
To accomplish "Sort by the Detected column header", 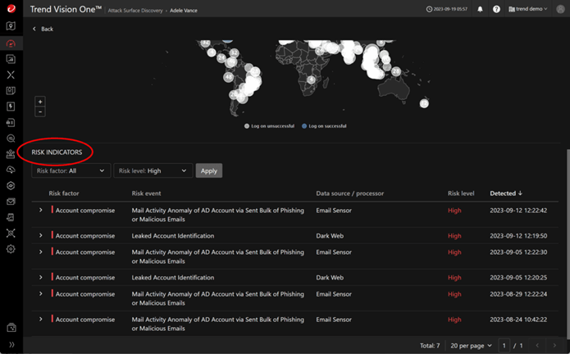I will 506,193.
